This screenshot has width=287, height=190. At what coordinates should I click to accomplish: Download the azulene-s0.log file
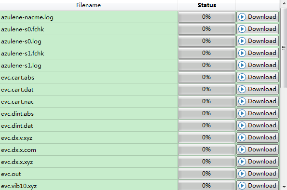tap(258, 41)
